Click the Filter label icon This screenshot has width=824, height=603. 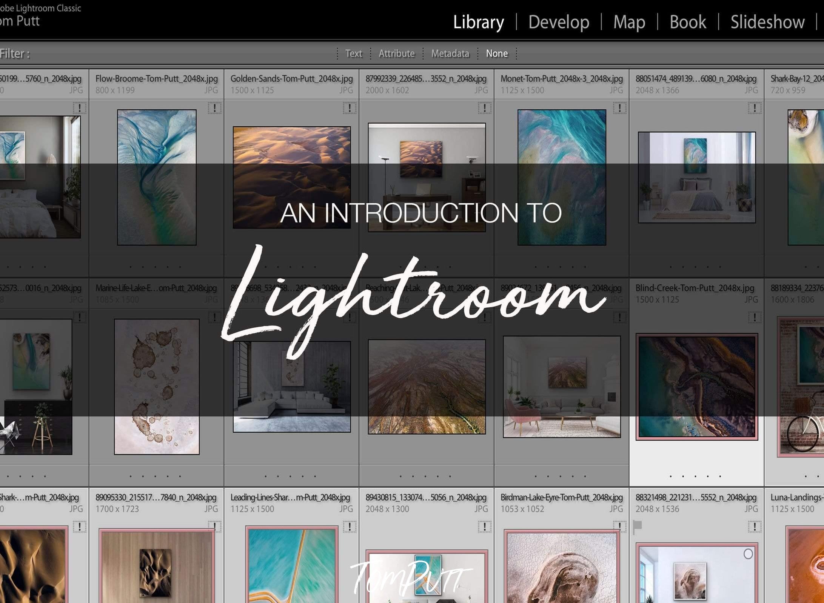pos(16,54)
